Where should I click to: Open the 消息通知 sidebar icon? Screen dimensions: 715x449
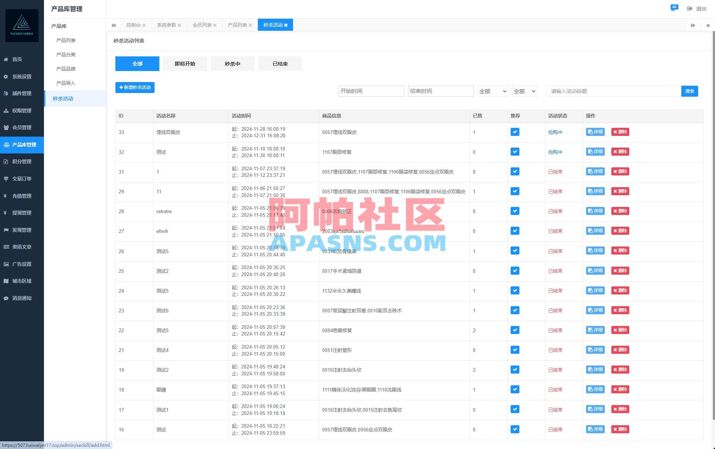(x=21, y=298)
